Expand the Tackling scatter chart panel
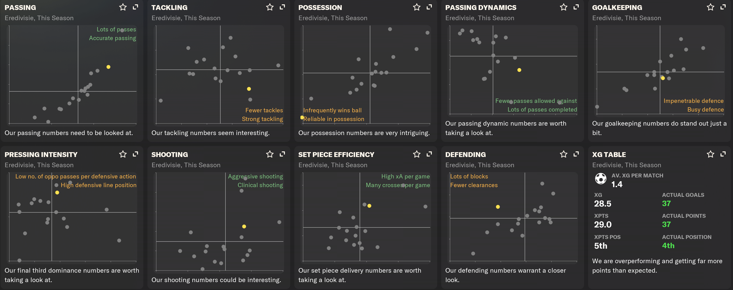 click(x=282, y=7)
